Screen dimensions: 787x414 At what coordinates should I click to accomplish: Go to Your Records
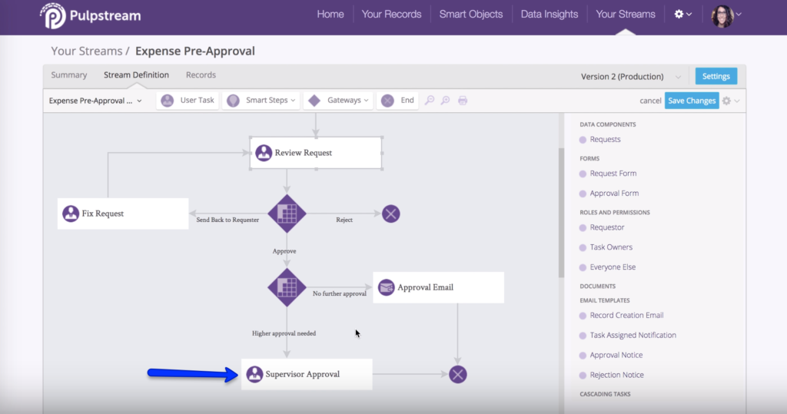pos(391,15)
